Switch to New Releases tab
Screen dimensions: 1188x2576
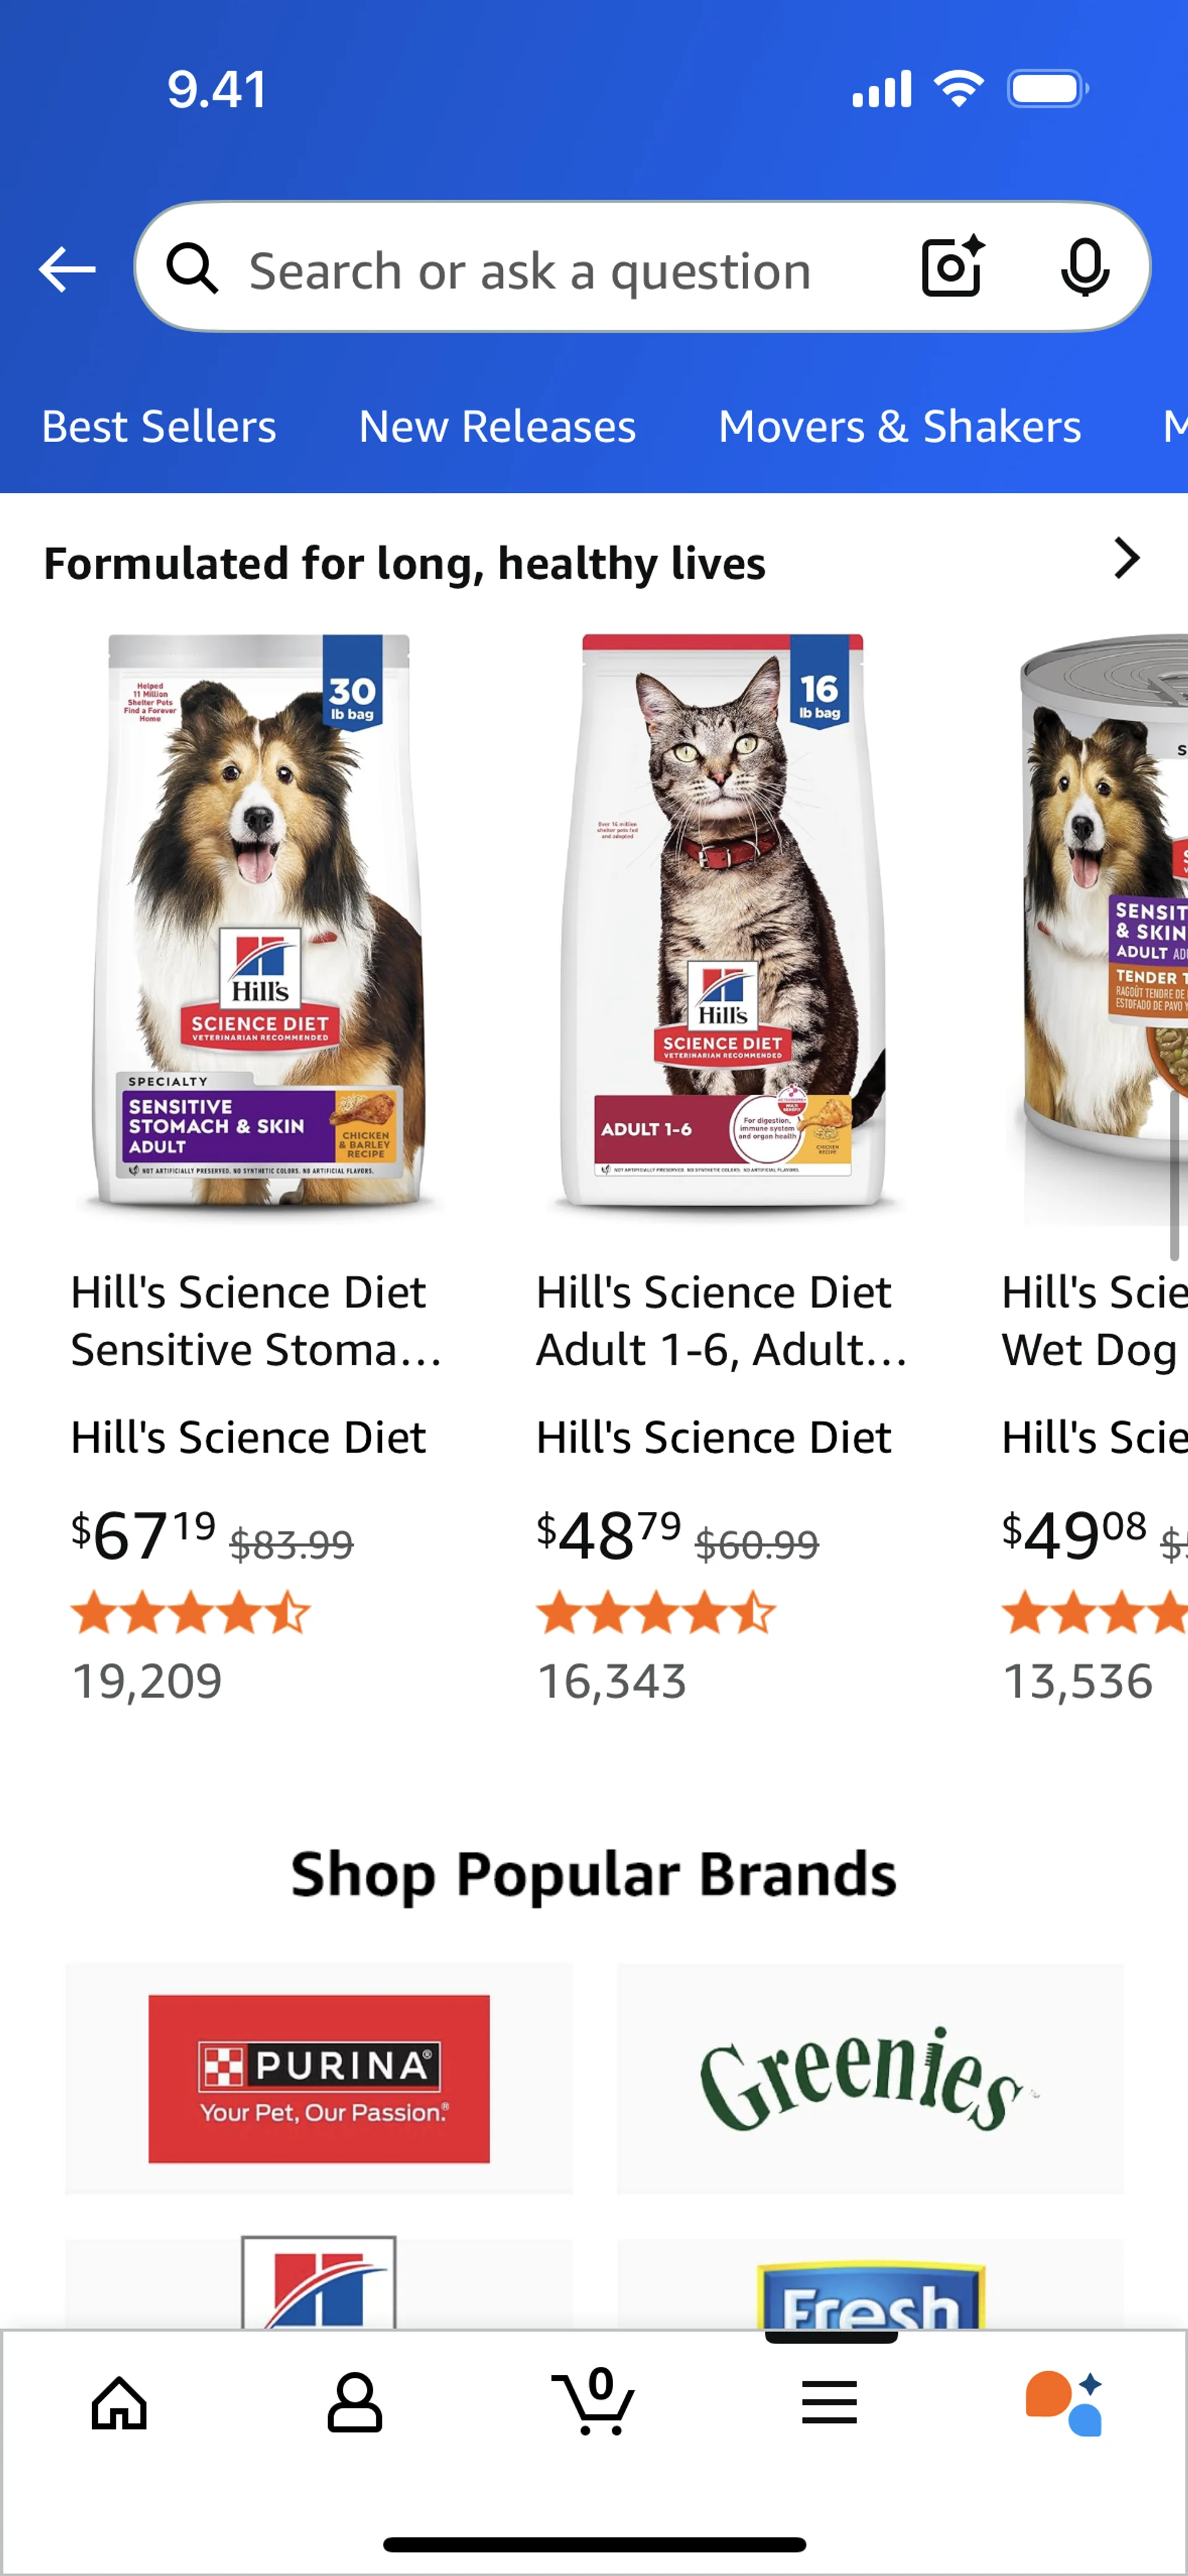(497, 427)
